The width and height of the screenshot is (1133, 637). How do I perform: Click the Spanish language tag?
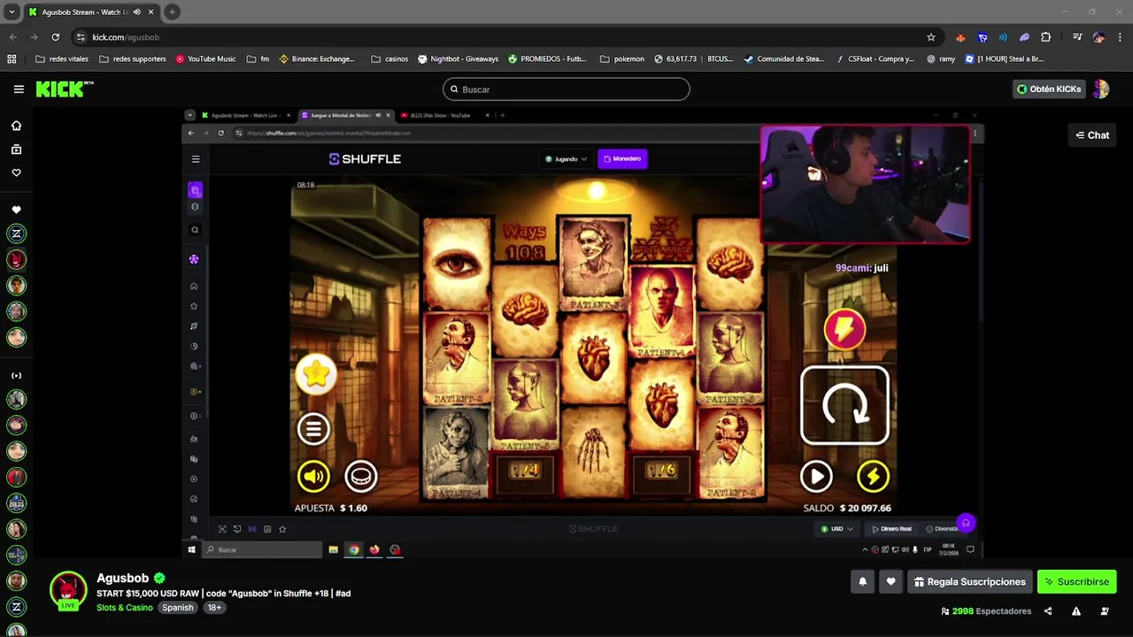click(177, 608)
